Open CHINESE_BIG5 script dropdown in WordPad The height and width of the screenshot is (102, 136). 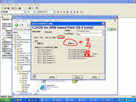[x=54, y=12]
